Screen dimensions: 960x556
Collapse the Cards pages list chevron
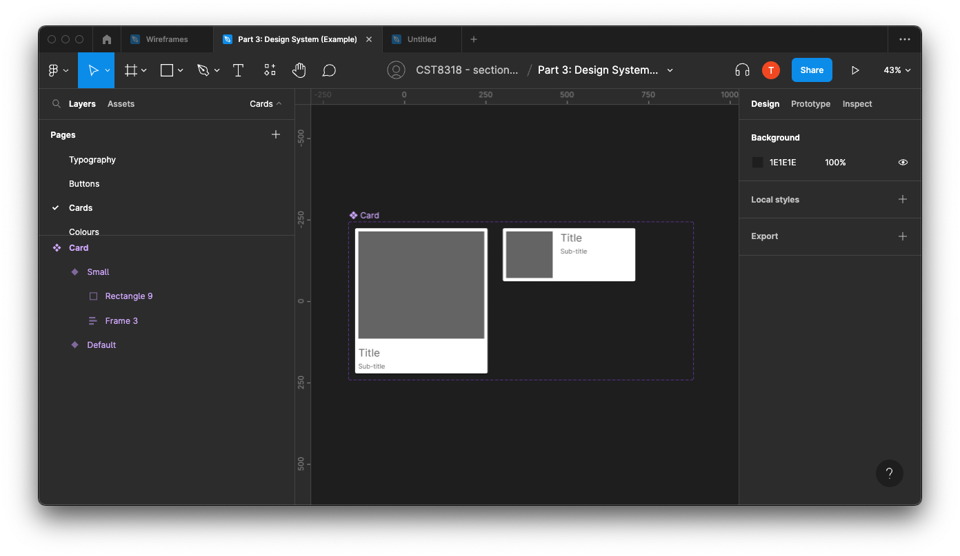279,104
